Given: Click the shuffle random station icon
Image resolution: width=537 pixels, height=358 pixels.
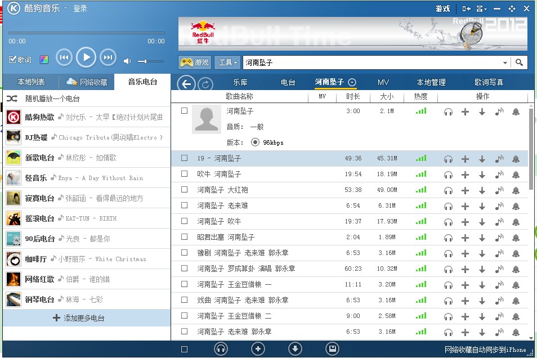Looking at the screenshot, I should coord(12,99).
